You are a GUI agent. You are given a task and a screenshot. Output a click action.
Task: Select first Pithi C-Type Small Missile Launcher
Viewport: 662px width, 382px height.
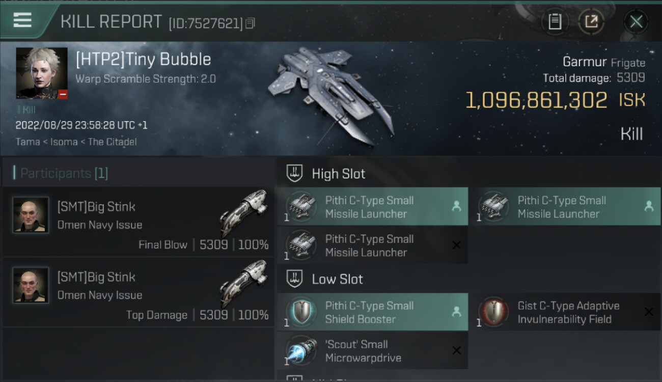tap(373, 207)
